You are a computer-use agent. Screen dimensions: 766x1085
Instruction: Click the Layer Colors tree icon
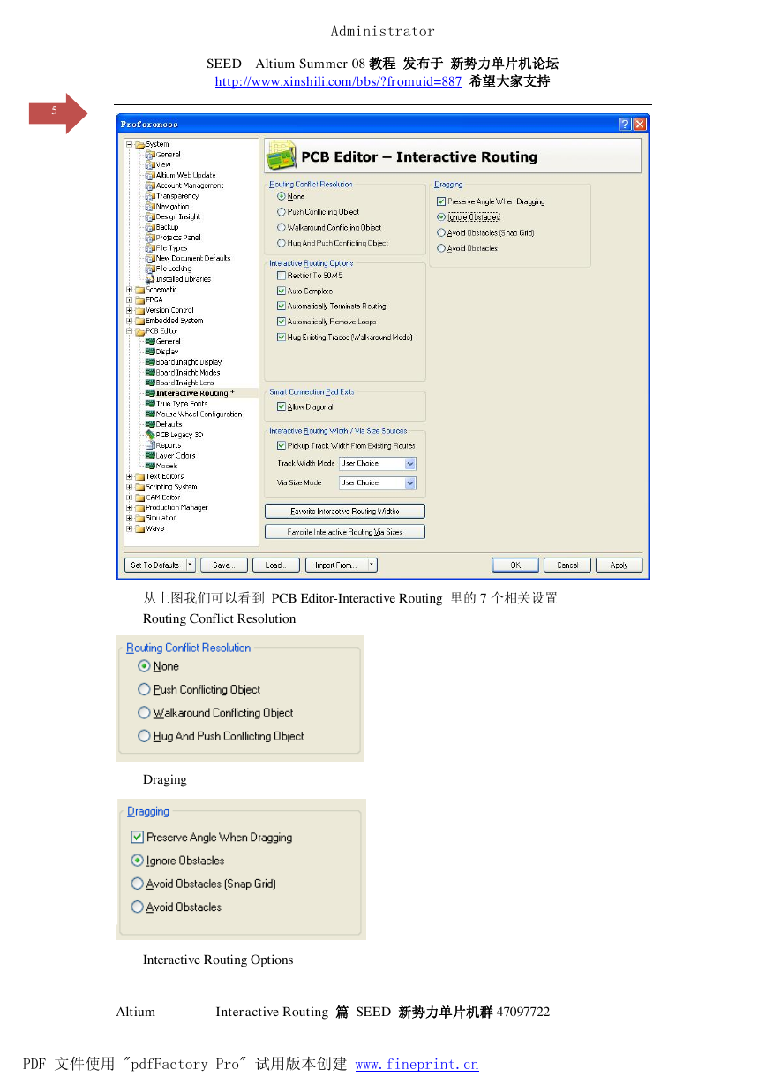coord(150,456)
